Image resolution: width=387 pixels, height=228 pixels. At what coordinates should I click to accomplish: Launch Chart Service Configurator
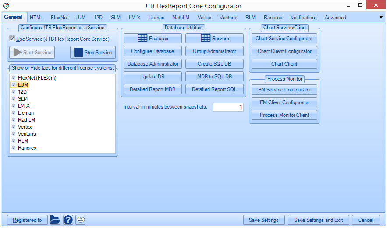click(x=284, y=39)
